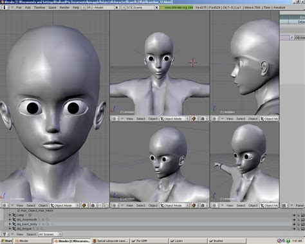305x244 pixels.
Task: Click the pivot icon in bottom-center viewport header
Action: click(203, 205)
